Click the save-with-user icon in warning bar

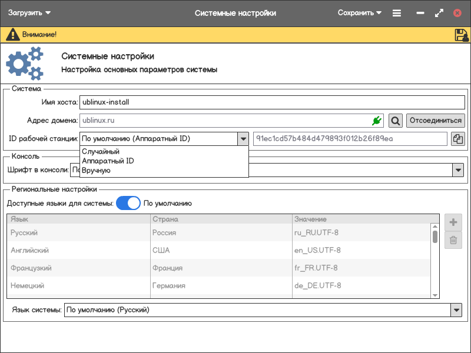click(x=461, y=35)
